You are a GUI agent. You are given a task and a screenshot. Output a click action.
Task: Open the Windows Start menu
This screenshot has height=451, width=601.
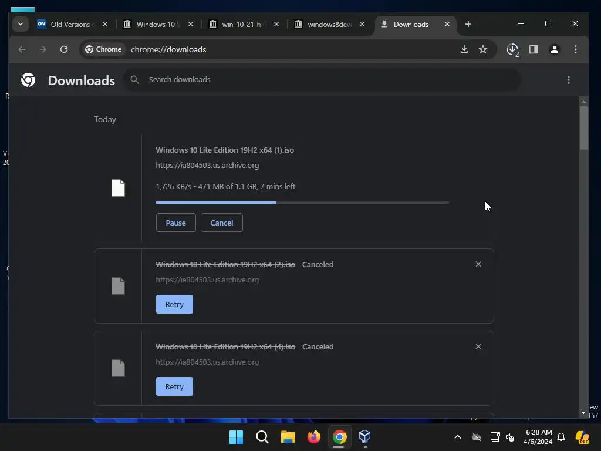[x=236, y=437]
